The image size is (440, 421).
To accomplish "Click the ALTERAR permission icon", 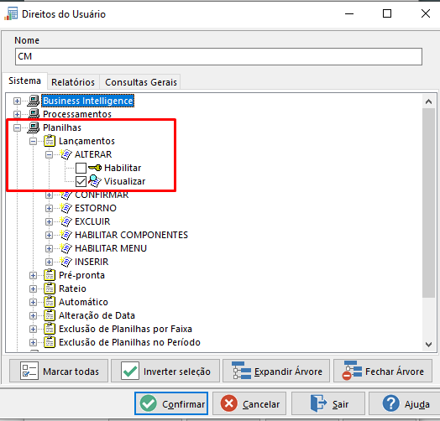I will pyautogui.click(x=66, y=154).
